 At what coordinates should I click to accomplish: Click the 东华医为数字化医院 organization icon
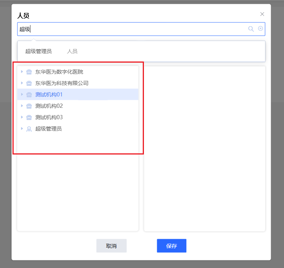pos(29,72)
